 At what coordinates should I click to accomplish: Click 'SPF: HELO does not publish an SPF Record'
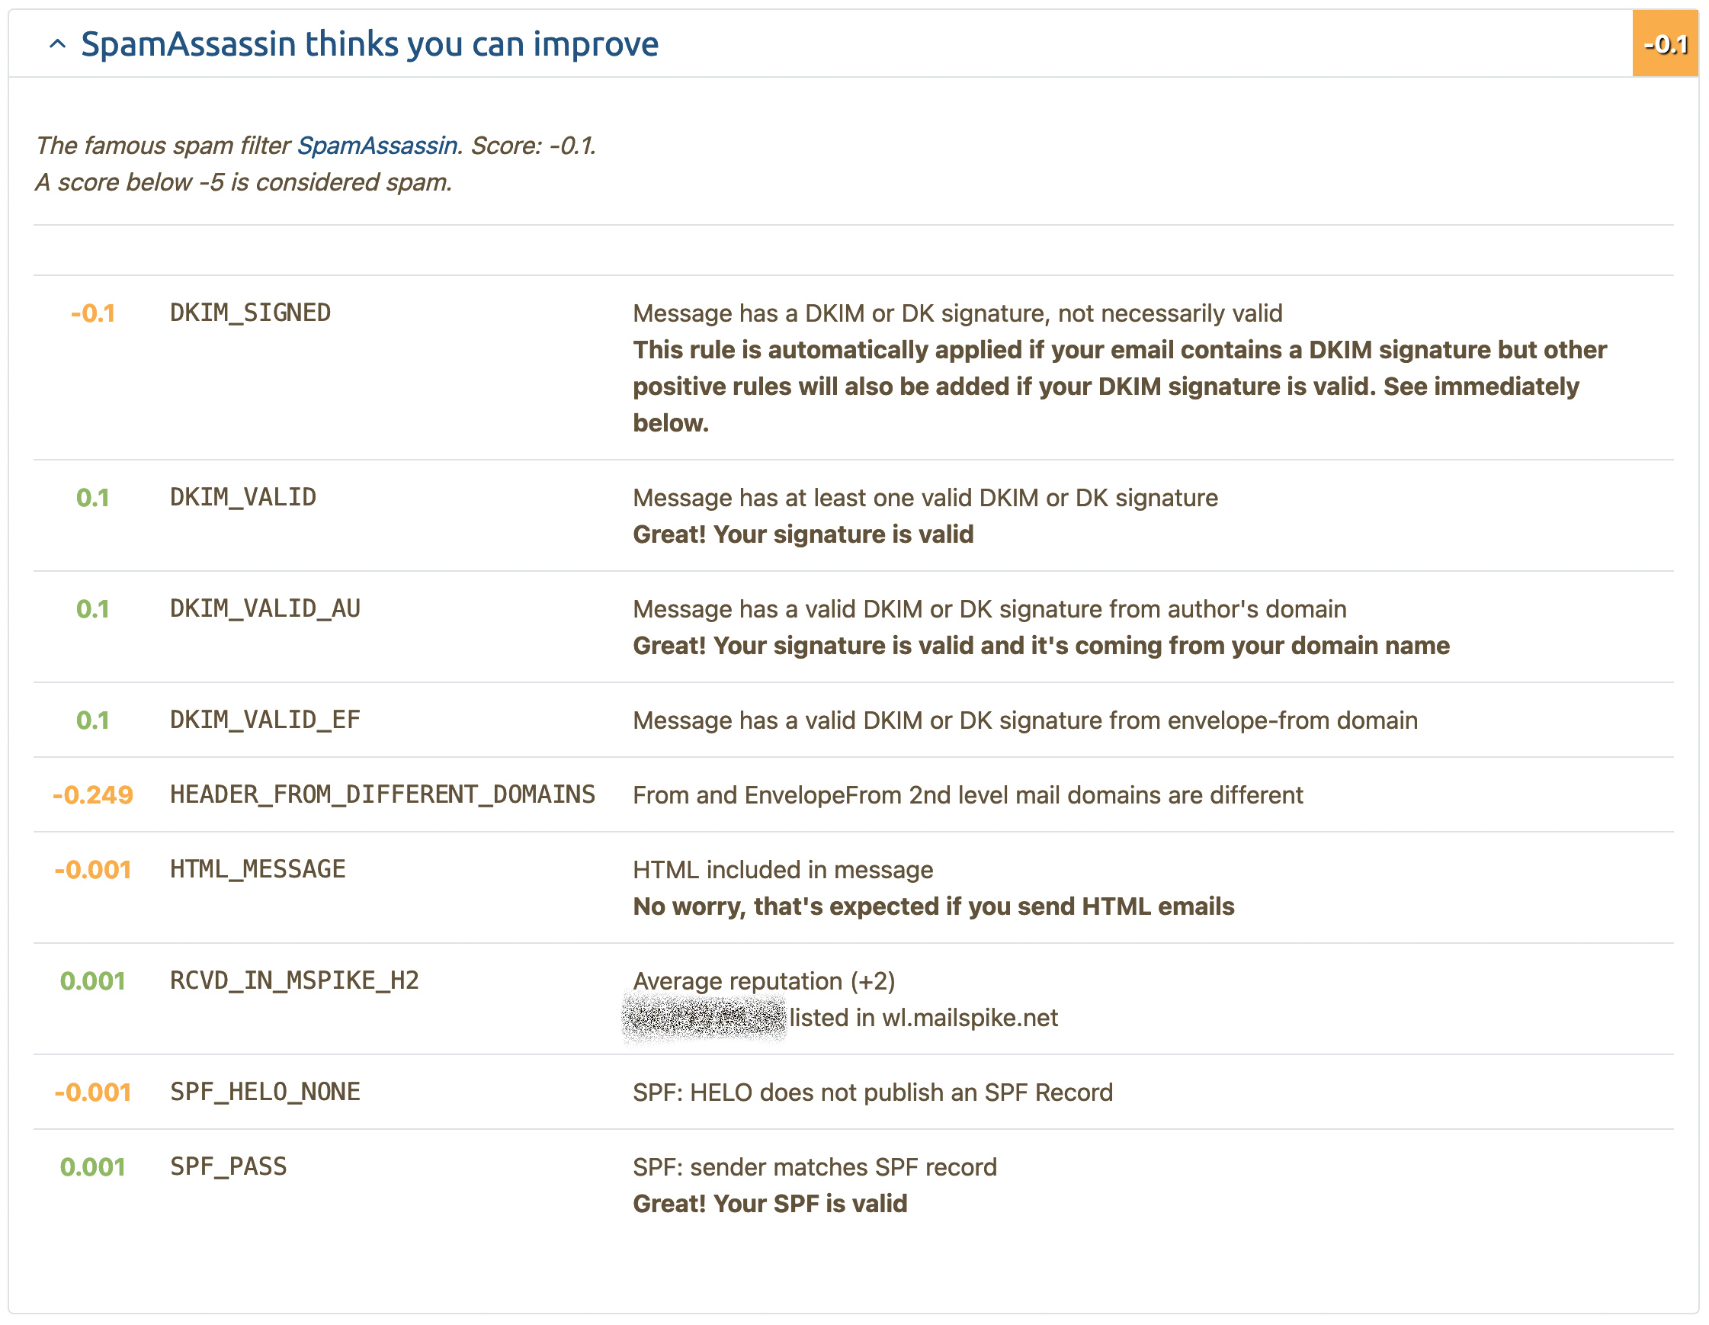[874, 1092]
